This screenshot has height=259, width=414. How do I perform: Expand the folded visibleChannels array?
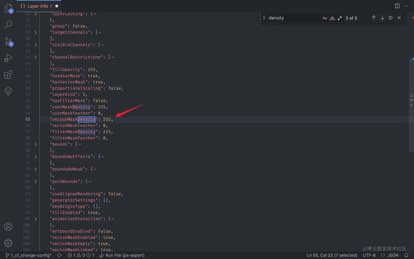[x=36, y=45]
